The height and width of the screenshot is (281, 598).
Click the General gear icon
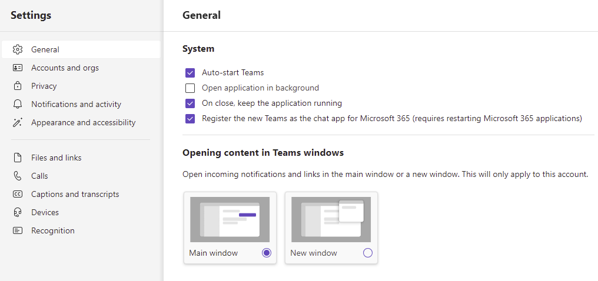[x=18, y=49]
